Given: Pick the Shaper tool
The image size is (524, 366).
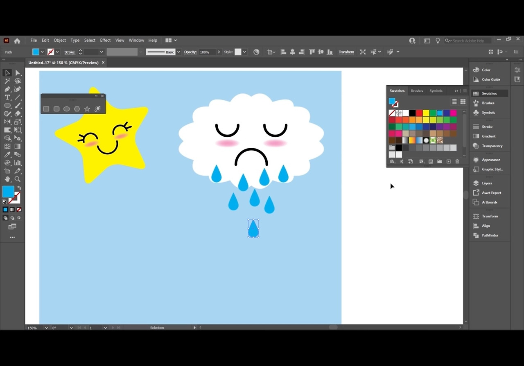Looking at the screenshot, I should [7, 114].
